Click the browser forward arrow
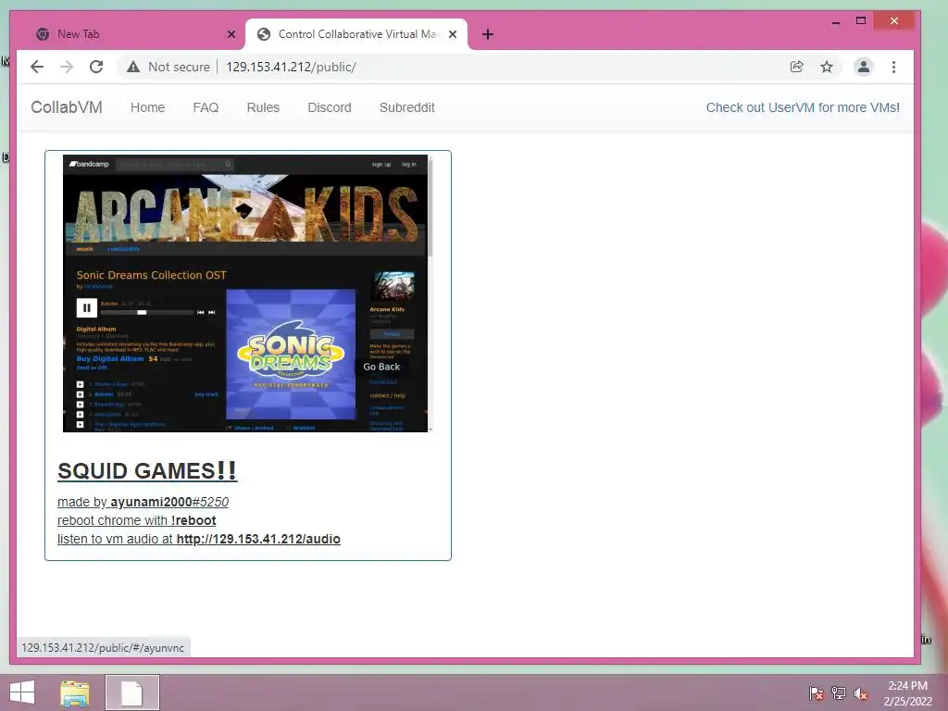 [x=67, y=67]
